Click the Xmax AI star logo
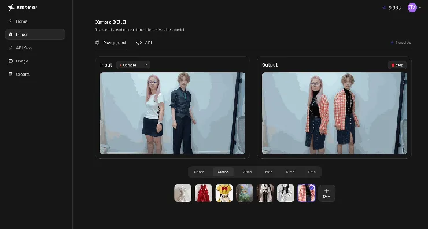The width and height of the screenshot is (428, 229). coord(11,8)
